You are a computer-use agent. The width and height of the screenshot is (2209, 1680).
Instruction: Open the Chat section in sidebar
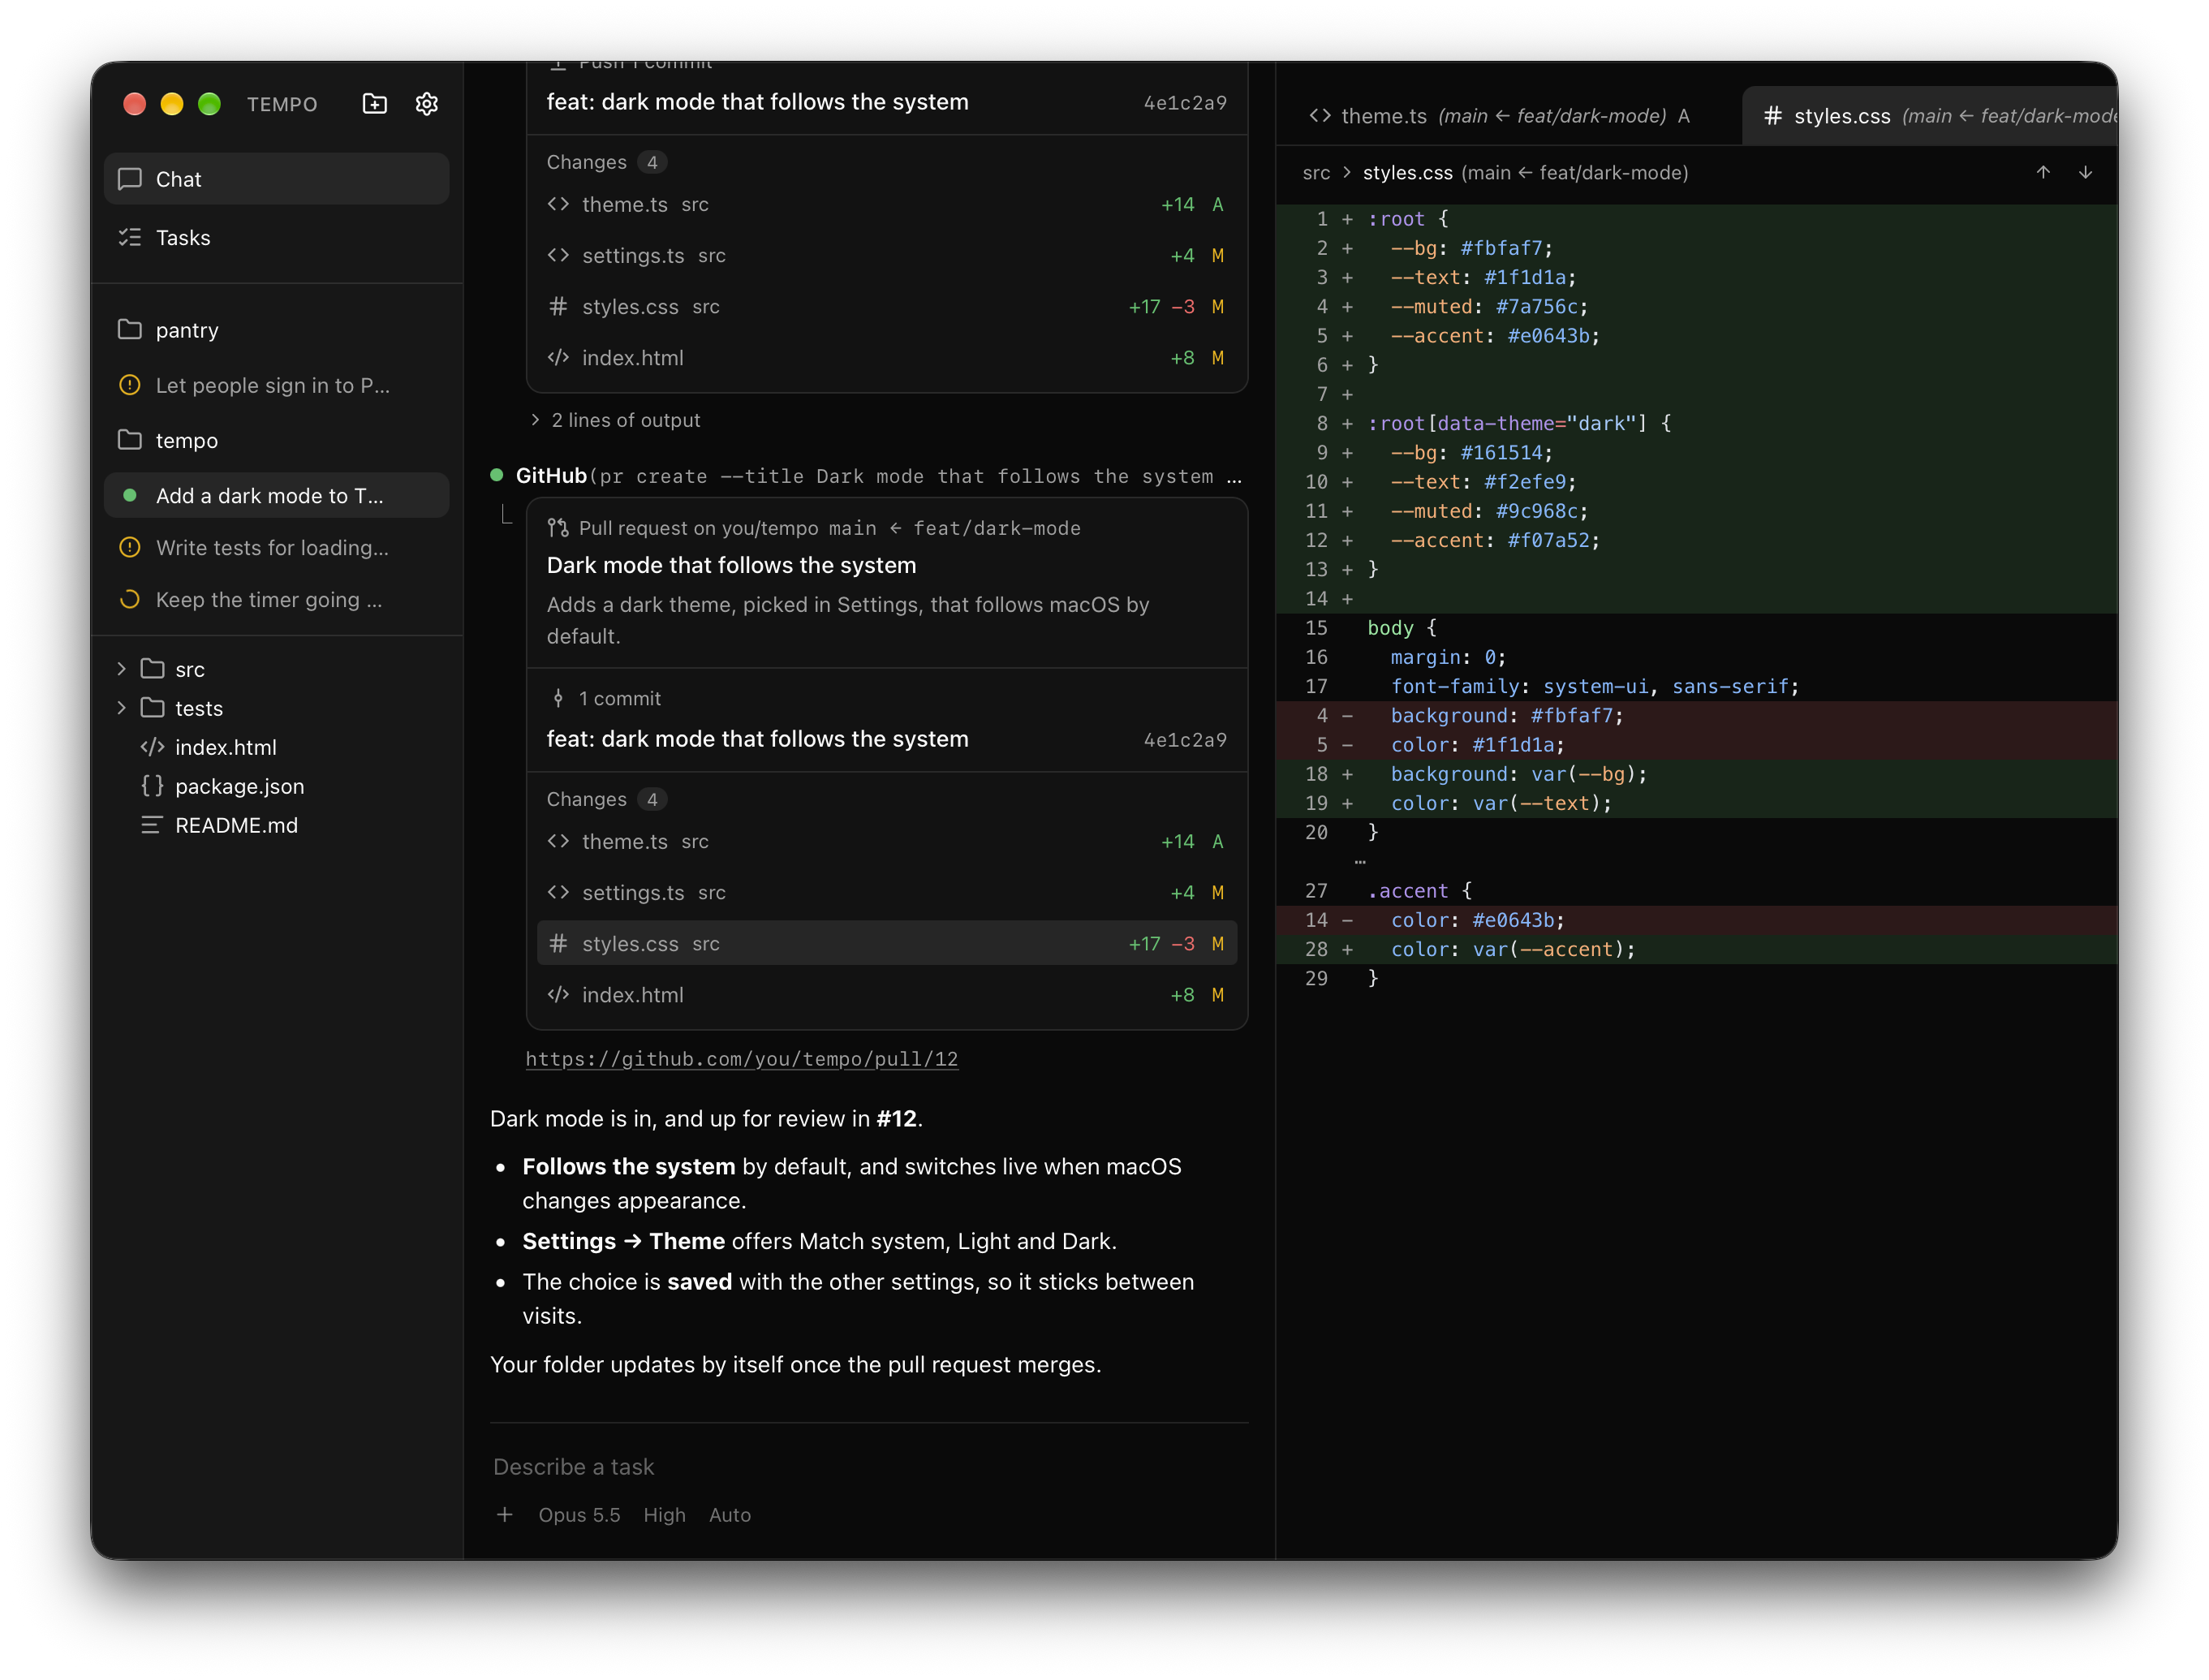pyautogui.click(x=277, y=179)
